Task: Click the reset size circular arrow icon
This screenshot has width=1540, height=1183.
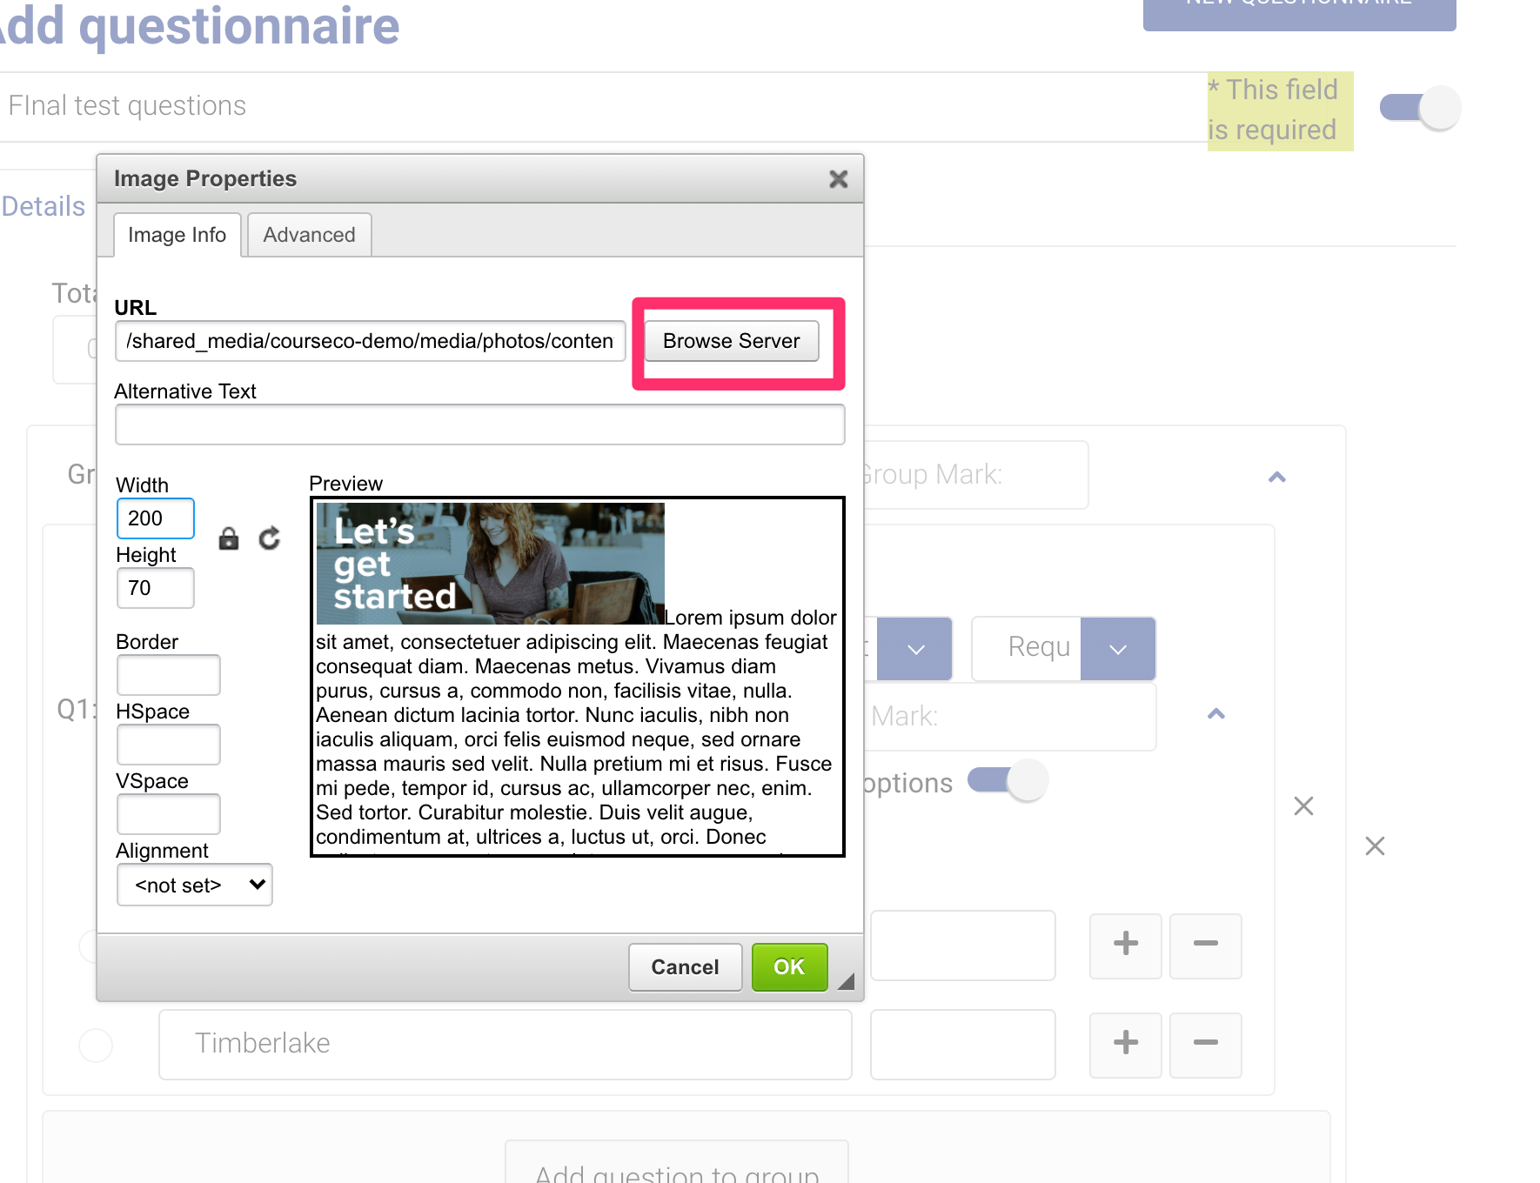Action: 270,539
